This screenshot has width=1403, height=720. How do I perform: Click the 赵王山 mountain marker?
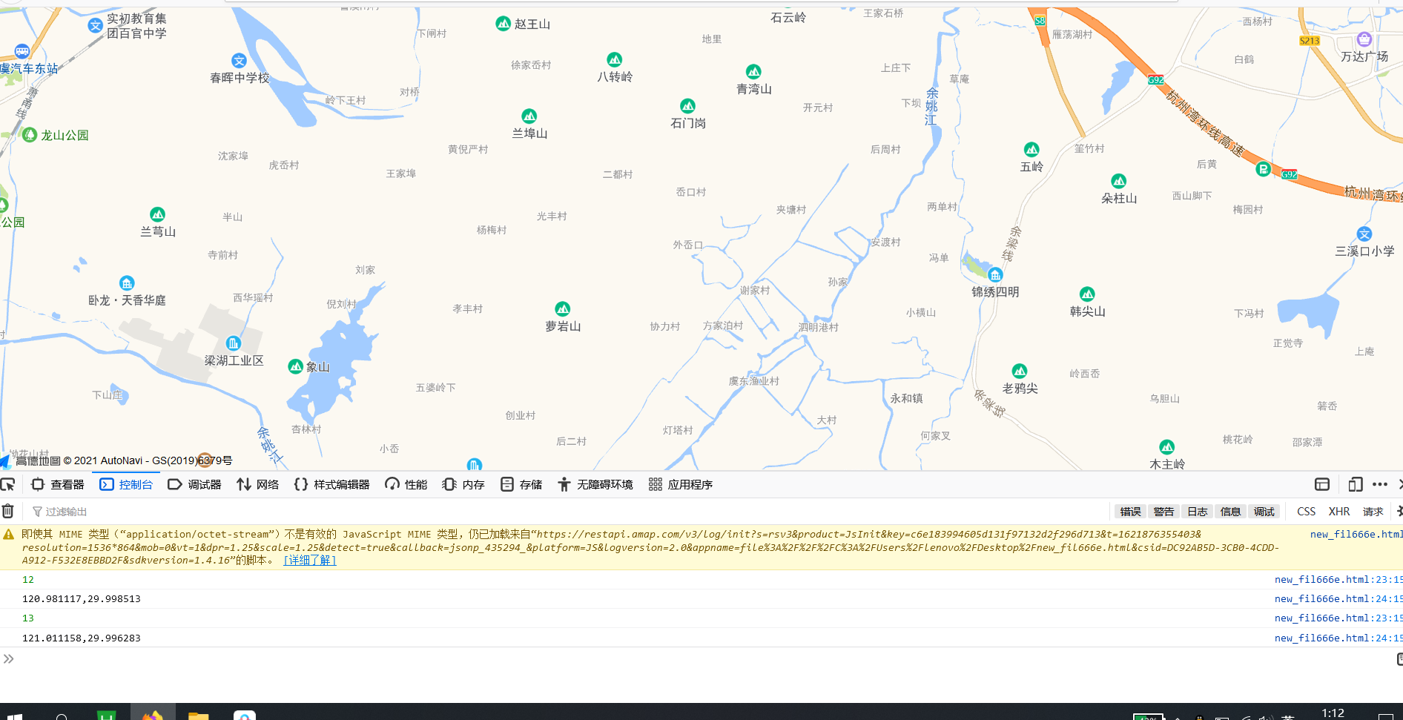(x=503, y=24)
